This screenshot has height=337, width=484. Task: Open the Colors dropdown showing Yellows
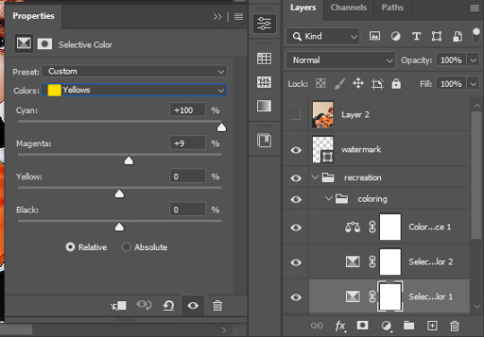[x=134, y=91]
